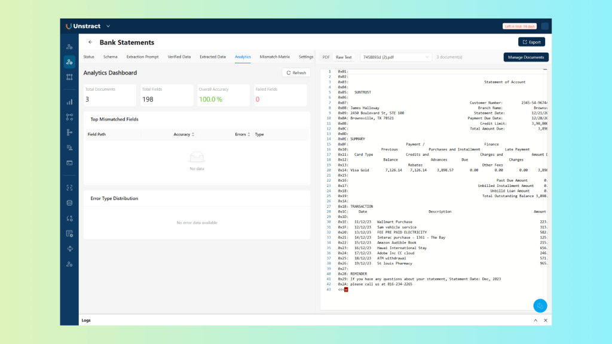Open the scan frame icon in sidebar

(69, 188)
